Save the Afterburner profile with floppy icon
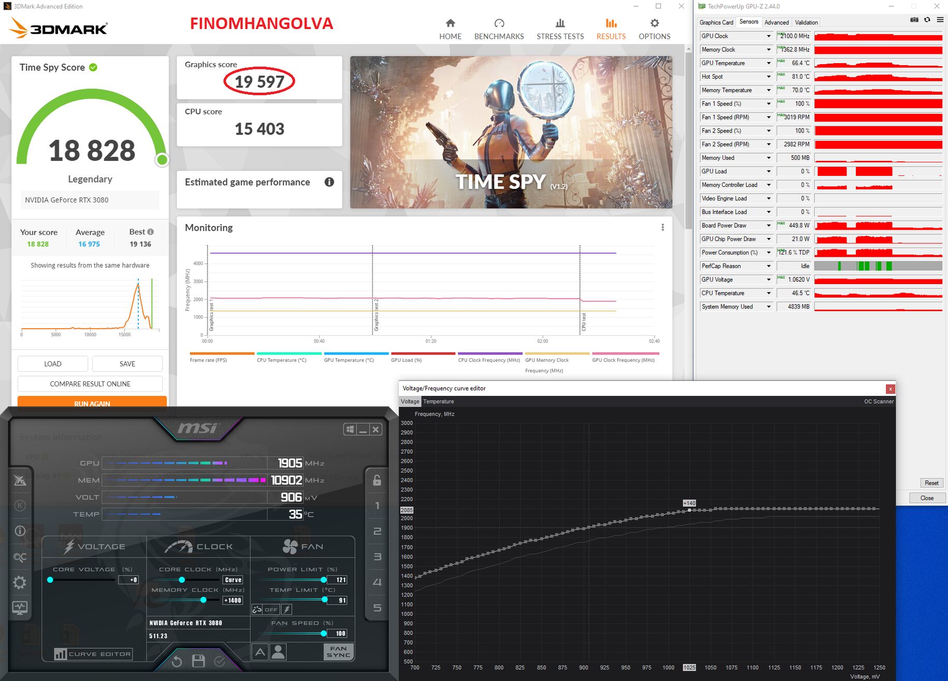The width and height of the screenshot is (948, 681). (198, 661)
